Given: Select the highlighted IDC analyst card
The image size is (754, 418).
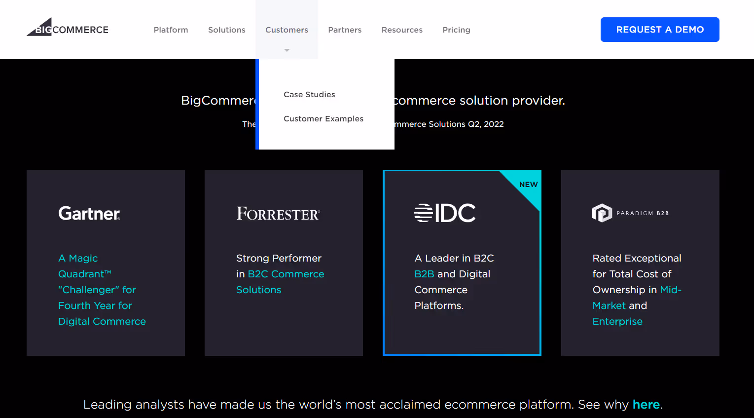Looking at the screenshot, I should [462, 262].
